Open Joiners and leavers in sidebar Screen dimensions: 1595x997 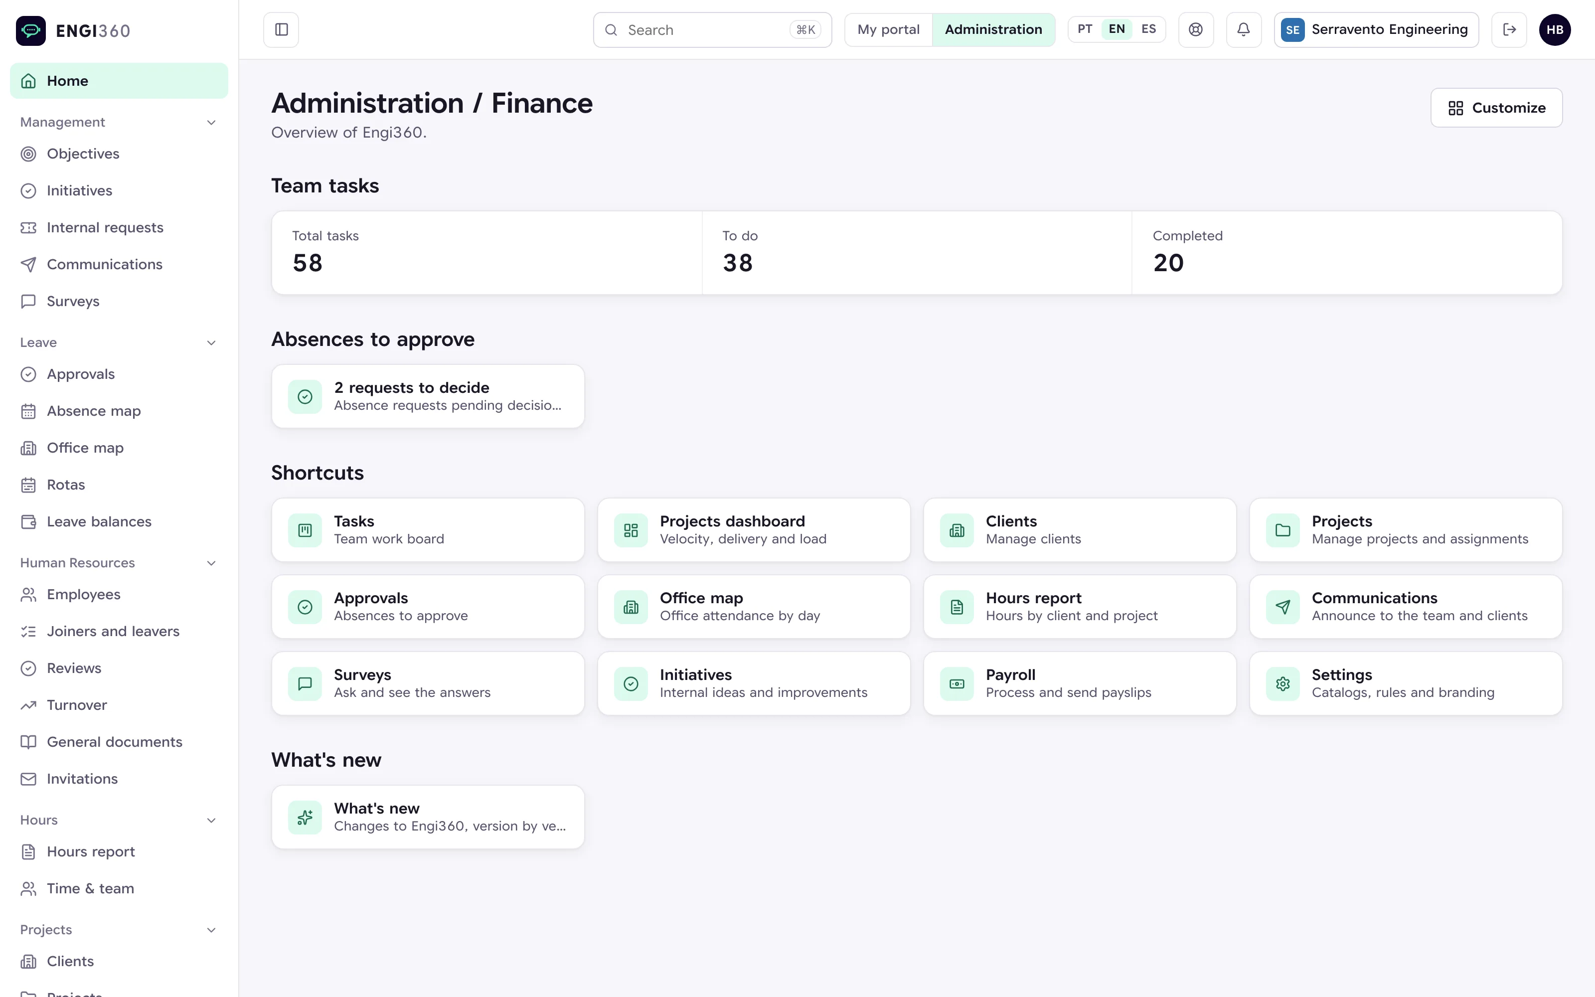pyautogui.click(x=119, y=631)
